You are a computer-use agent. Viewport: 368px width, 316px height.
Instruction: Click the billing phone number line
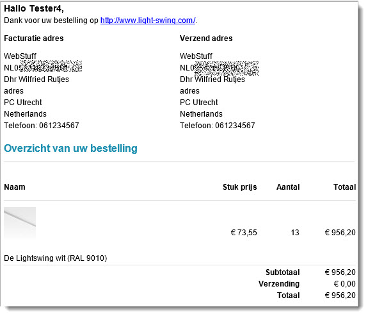click(42, 126)
